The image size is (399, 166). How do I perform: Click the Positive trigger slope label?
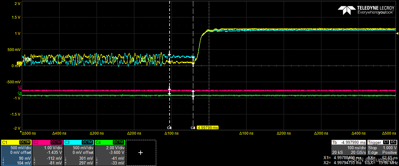point(390,153)
